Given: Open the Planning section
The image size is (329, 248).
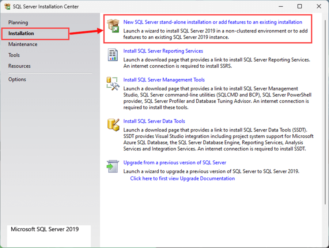Looking at the screenshot, I should coord(18,22).
